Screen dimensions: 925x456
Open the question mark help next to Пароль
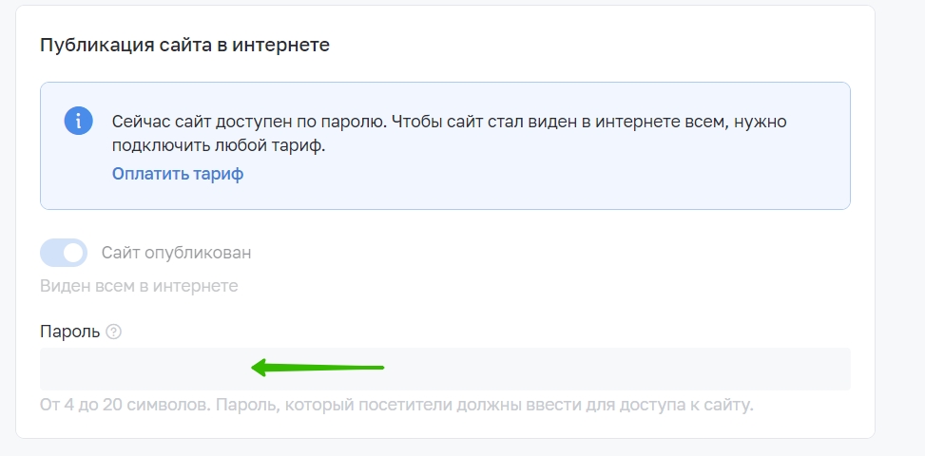tap(113, 332)
